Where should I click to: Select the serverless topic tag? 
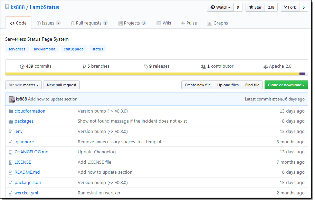tap(17, 49)
